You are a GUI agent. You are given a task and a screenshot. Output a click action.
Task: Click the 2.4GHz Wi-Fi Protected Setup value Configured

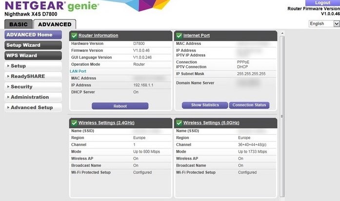pos(142,172)
